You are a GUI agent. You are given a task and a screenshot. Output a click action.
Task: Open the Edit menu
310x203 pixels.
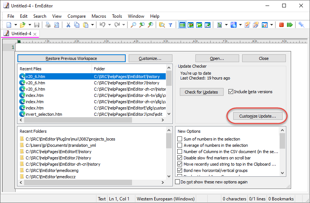(x=23, y=16)
